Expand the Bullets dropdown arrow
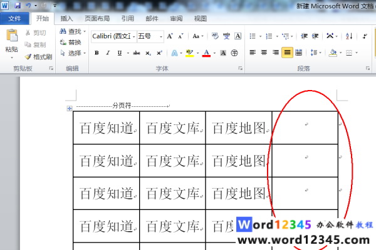 pos(260,37)
